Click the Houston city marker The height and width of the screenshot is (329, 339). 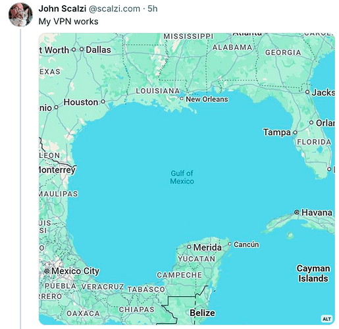pos(103,102)
